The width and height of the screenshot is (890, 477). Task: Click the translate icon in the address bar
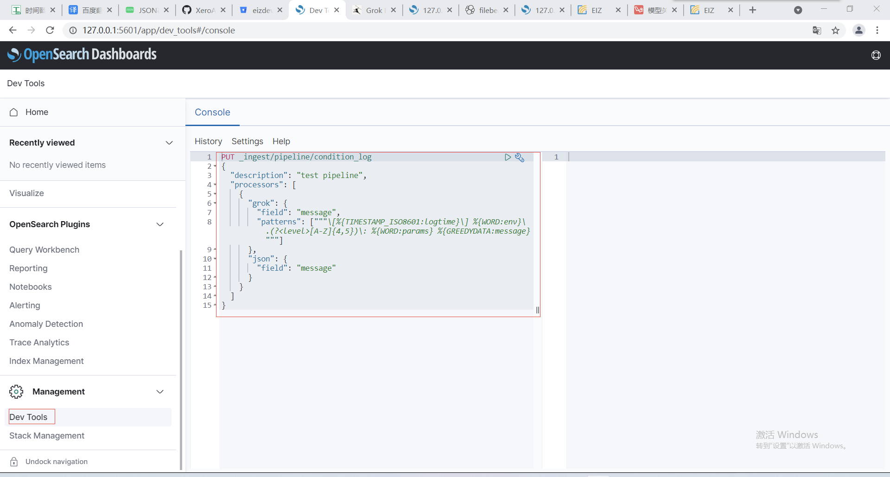point(817,30)
